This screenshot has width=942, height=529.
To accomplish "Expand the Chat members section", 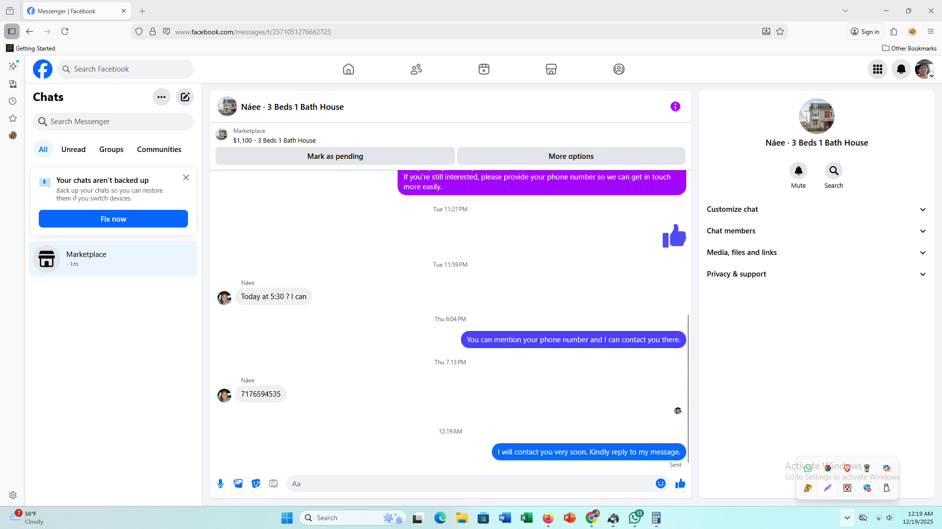I will [817, 231].
